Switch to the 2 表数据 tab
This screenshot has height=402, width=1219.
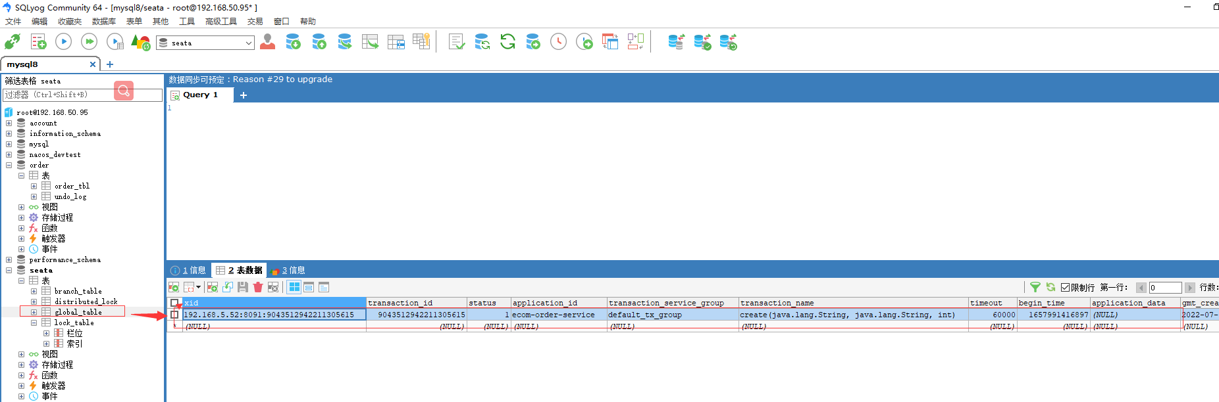click(239, 270)
